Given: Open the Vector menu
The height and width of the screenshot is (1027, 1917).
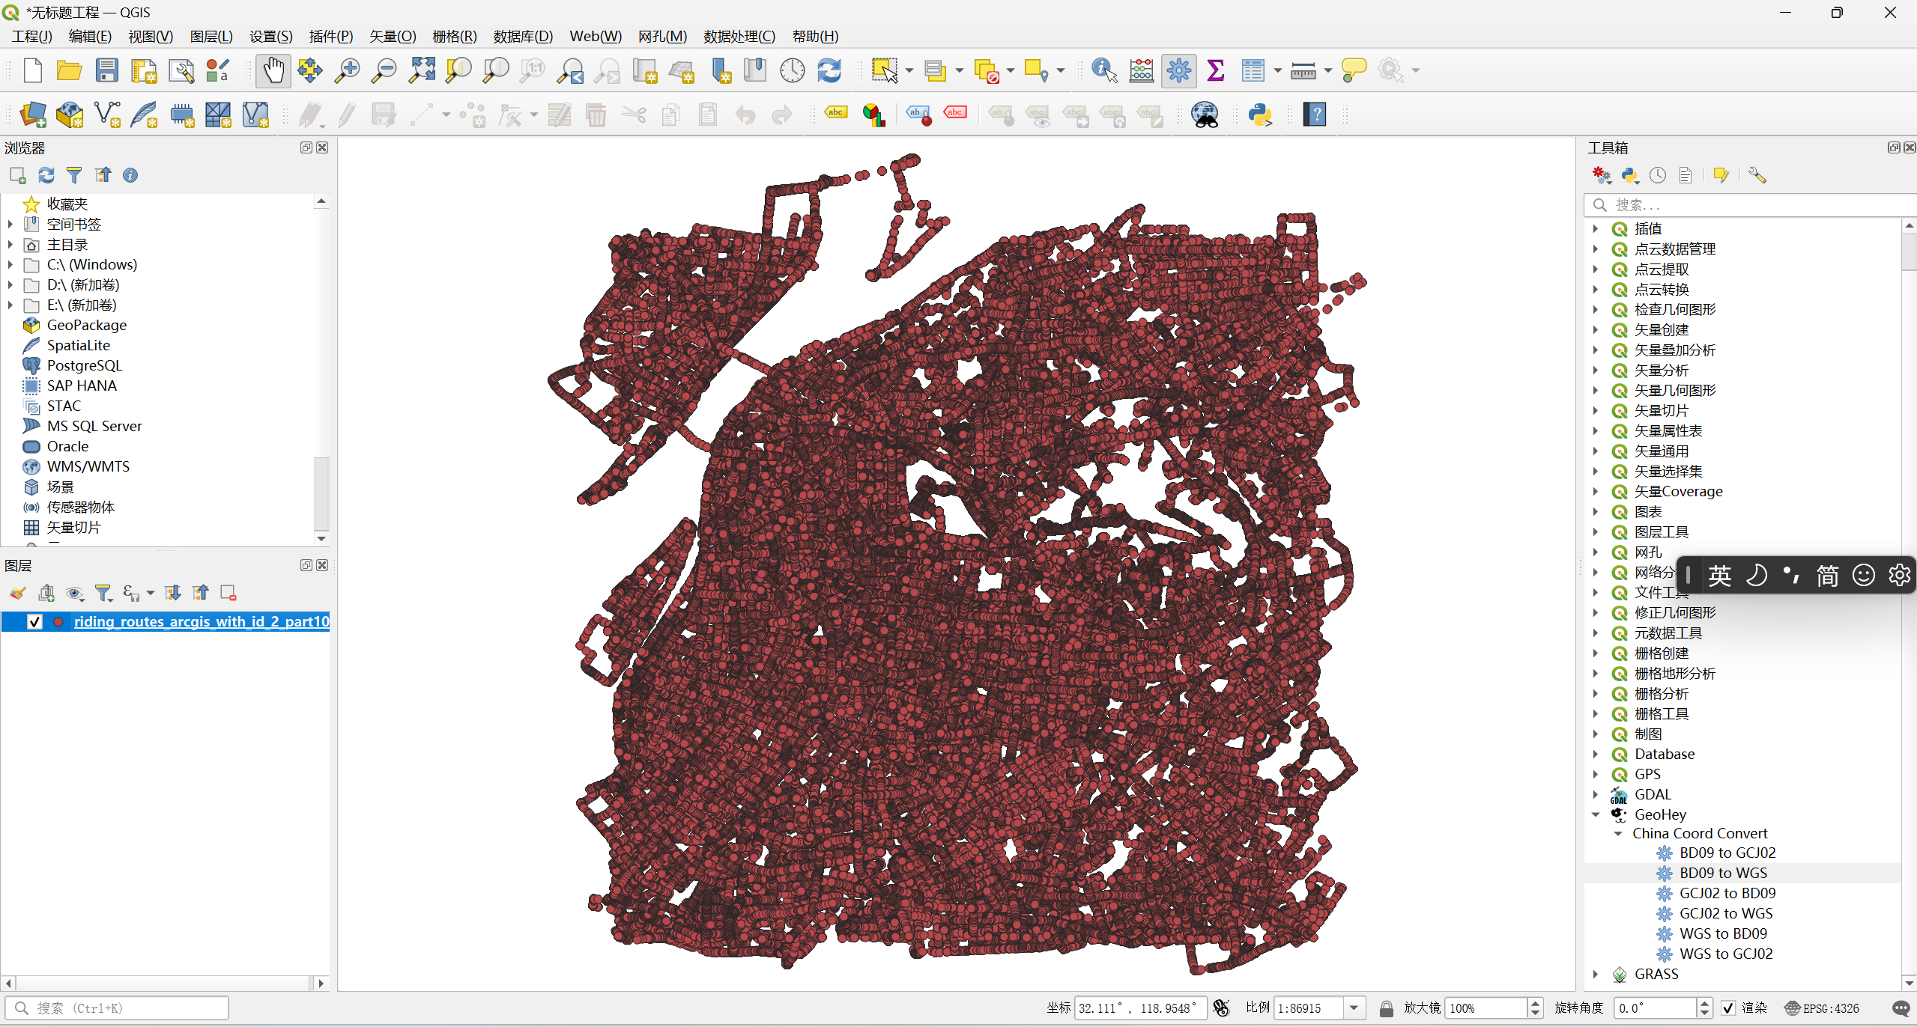Looking at the screenshot, I should (x=392, y=36).
